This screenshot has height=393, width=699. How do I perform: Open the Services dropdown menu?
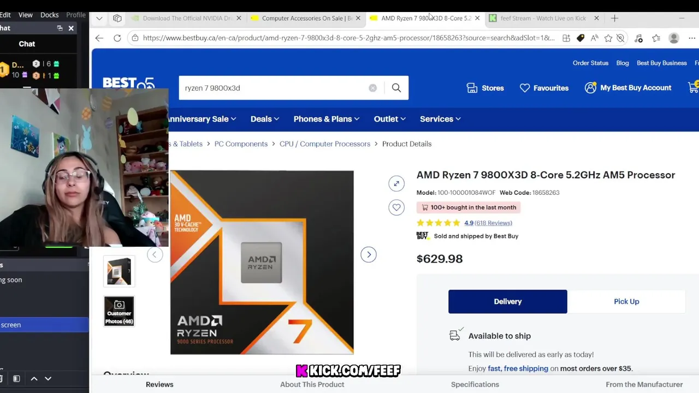pos(440,119)
